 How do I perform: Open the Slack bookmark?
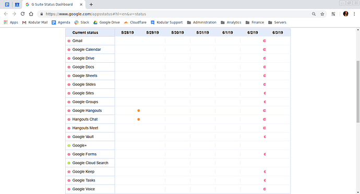[x=81, y=22]
